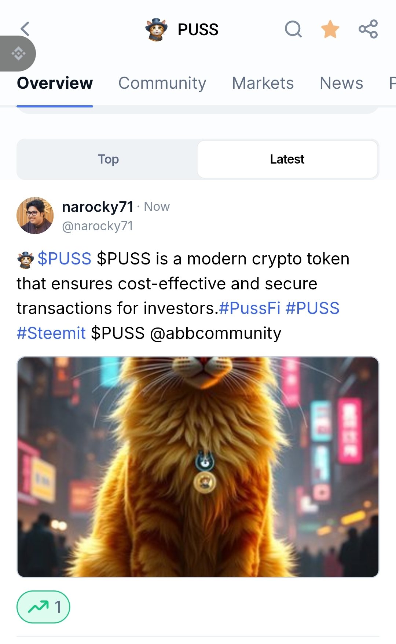The height and width of the screenshot is (644, 396).
Task: Switch to the Markets tab
Action: coord(263,83)
